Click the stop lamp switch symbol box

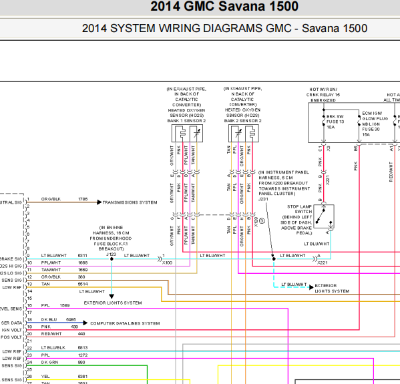pos(324,216)
